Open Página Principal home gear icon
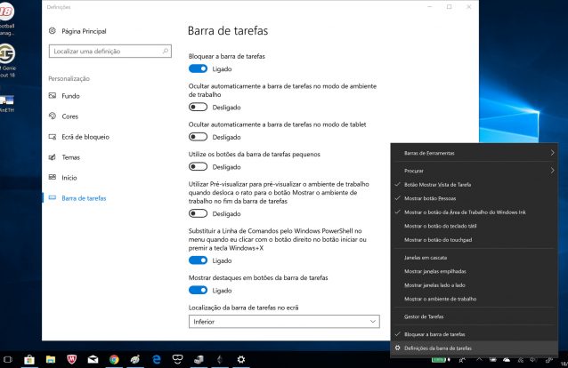 [x=53, y=29]
